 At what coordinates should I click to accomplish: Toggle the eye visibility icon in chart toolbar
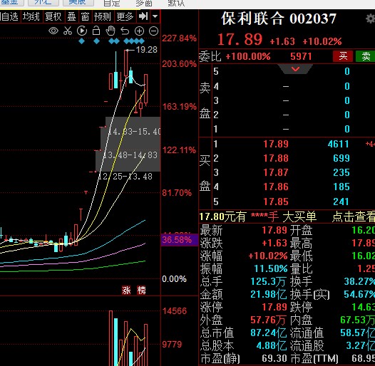[x=53, y=31]
